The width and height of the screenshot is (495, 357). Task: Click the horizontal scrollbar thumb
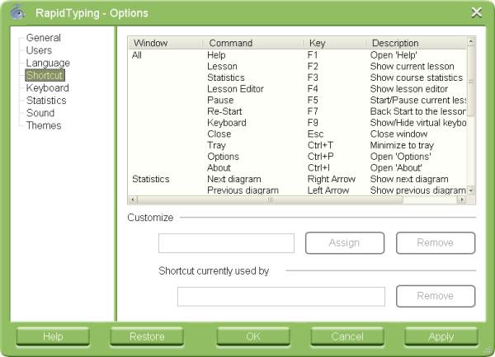pyautogui.click(x=271, y=200)
